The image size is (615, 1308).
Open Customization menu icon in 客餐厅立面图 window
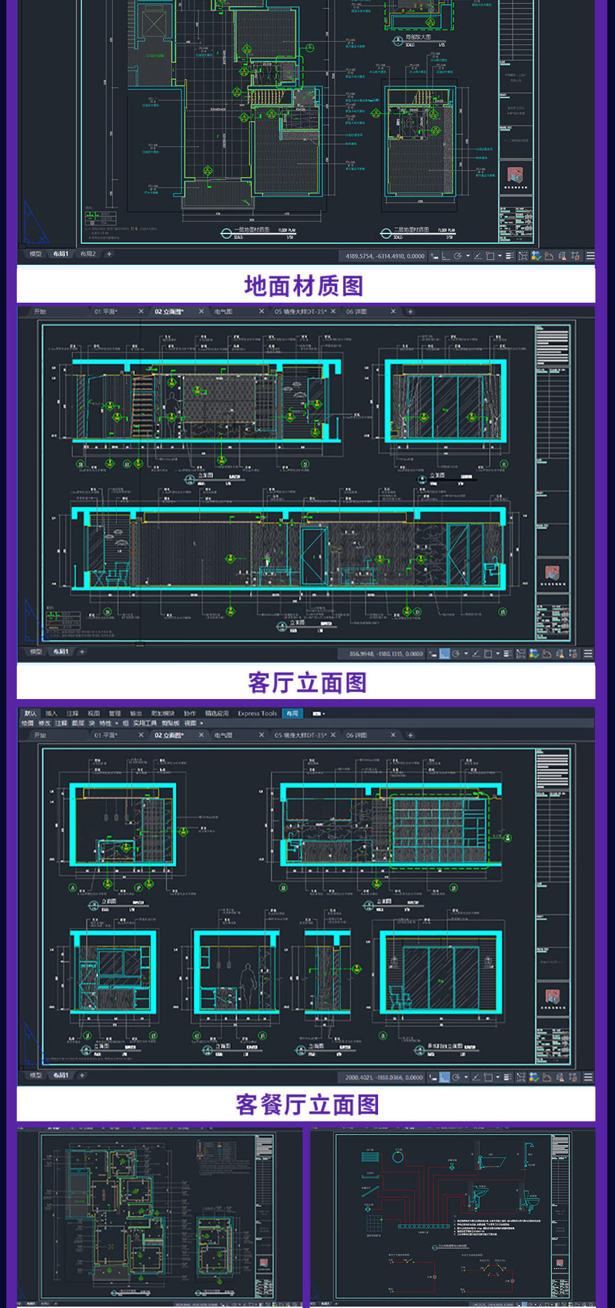click(588, 1077)
